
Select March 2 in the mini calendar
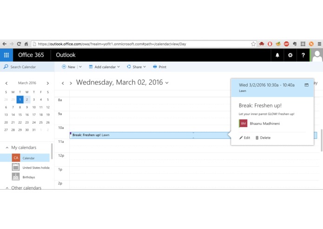coord(27,99)
